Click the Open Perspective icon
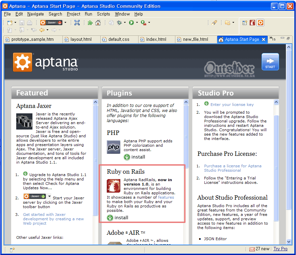 tap(245, 23)
